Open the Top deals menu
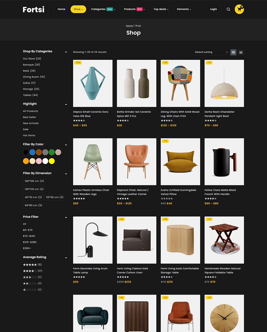267x332 pixels. [x=161, y=9]
